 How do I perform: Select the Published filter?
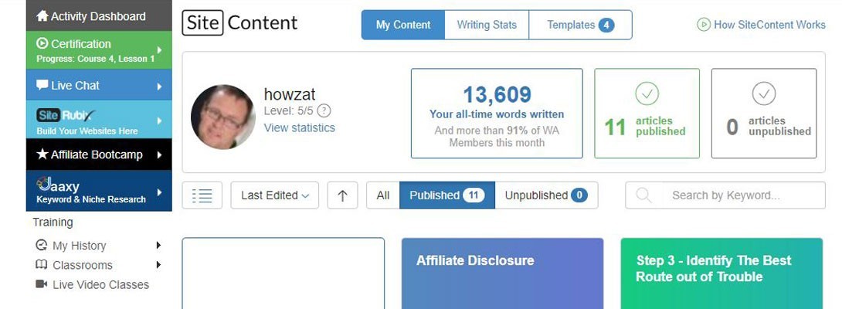446,195
